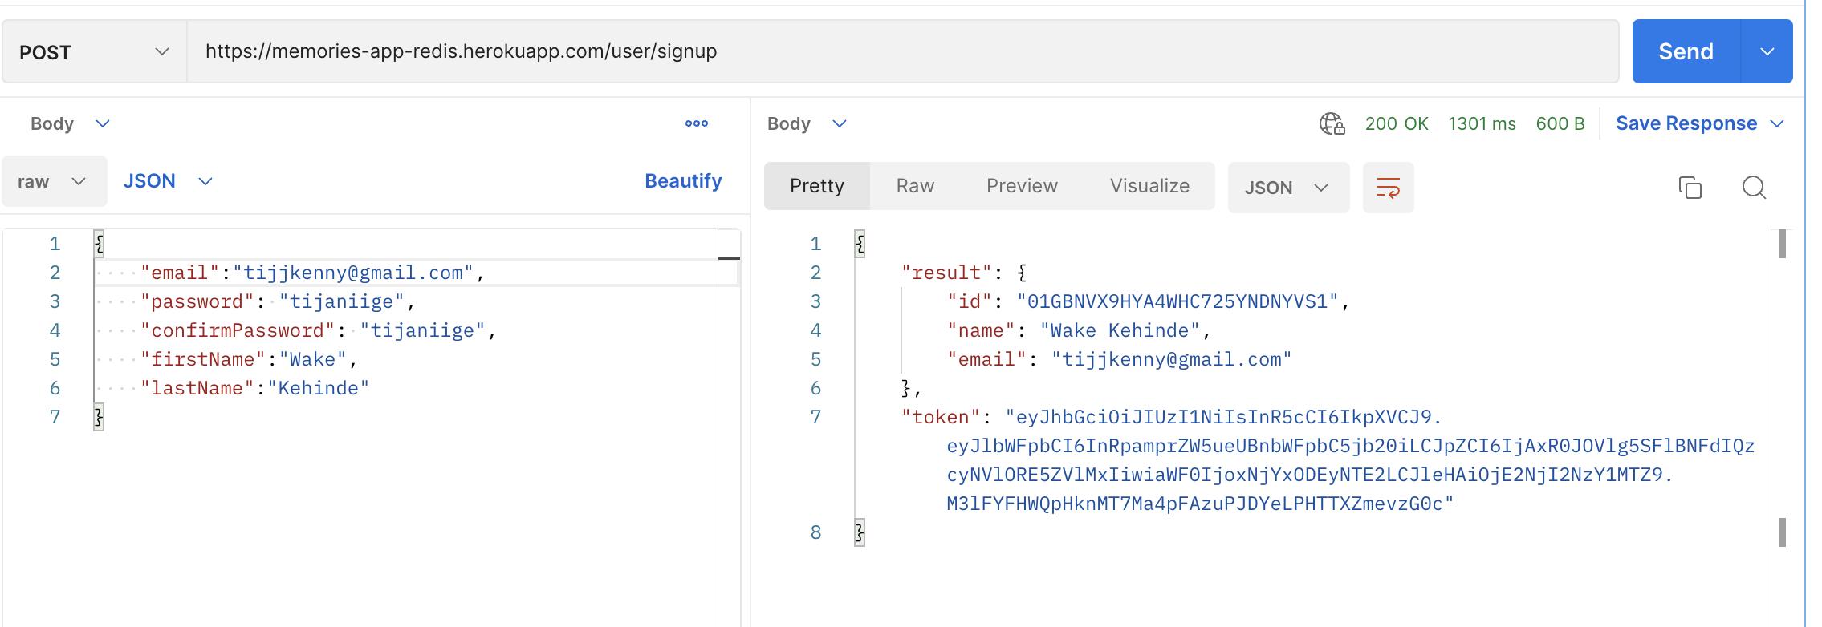Screen dimensions: 1822x627
Task: Open response search magnifier icon
Action: click(1754, 188)
